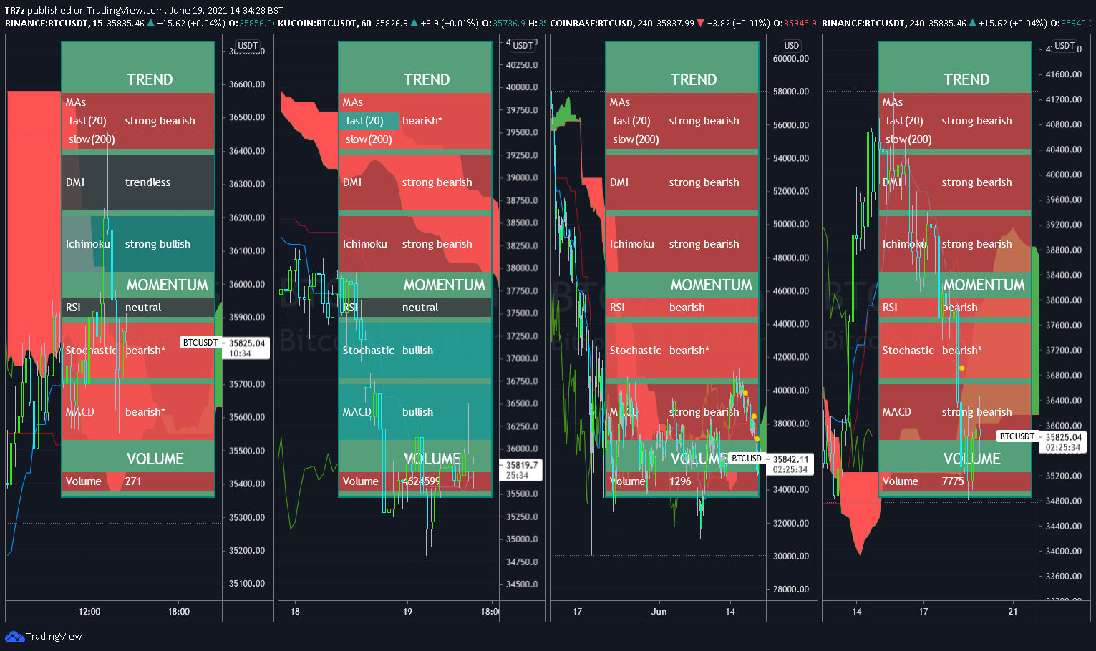The height and width of the screenshot is (651, 1096).
Task: Click BTCUSDT 35825.04 price tag with 10:34 countdown
Action: [x=224, y=348]
